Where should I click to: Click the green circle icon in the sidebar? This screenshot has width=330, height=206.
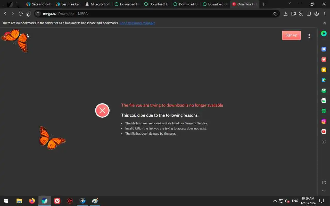324,33
